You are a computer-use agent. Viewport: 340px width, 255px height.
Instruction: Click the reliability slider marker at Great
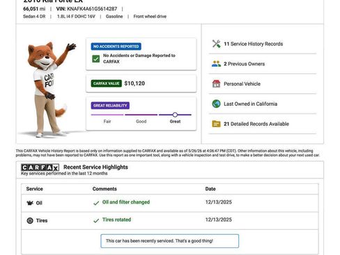[x=175, y=115]
